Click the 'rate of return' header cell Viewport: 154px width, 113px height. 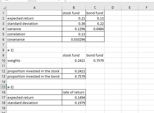coord(74,92)
